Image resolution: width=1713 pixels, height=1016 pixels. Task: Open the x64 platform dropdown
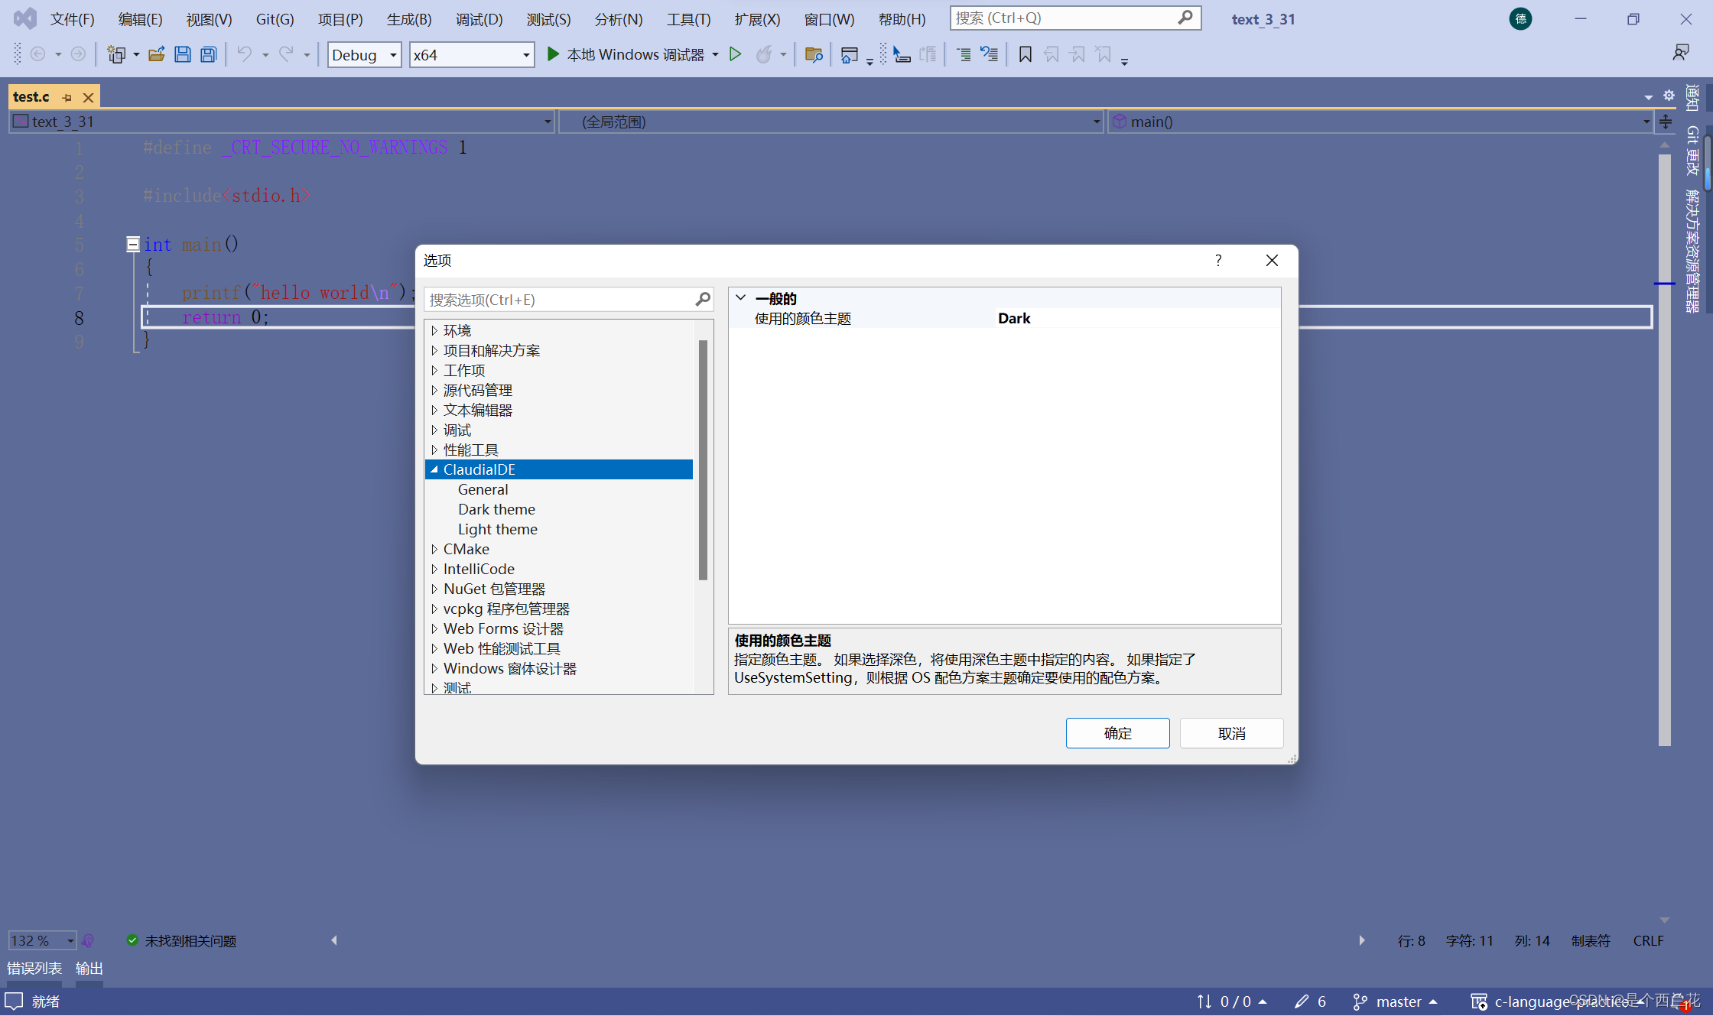click(x=526, y=55)
